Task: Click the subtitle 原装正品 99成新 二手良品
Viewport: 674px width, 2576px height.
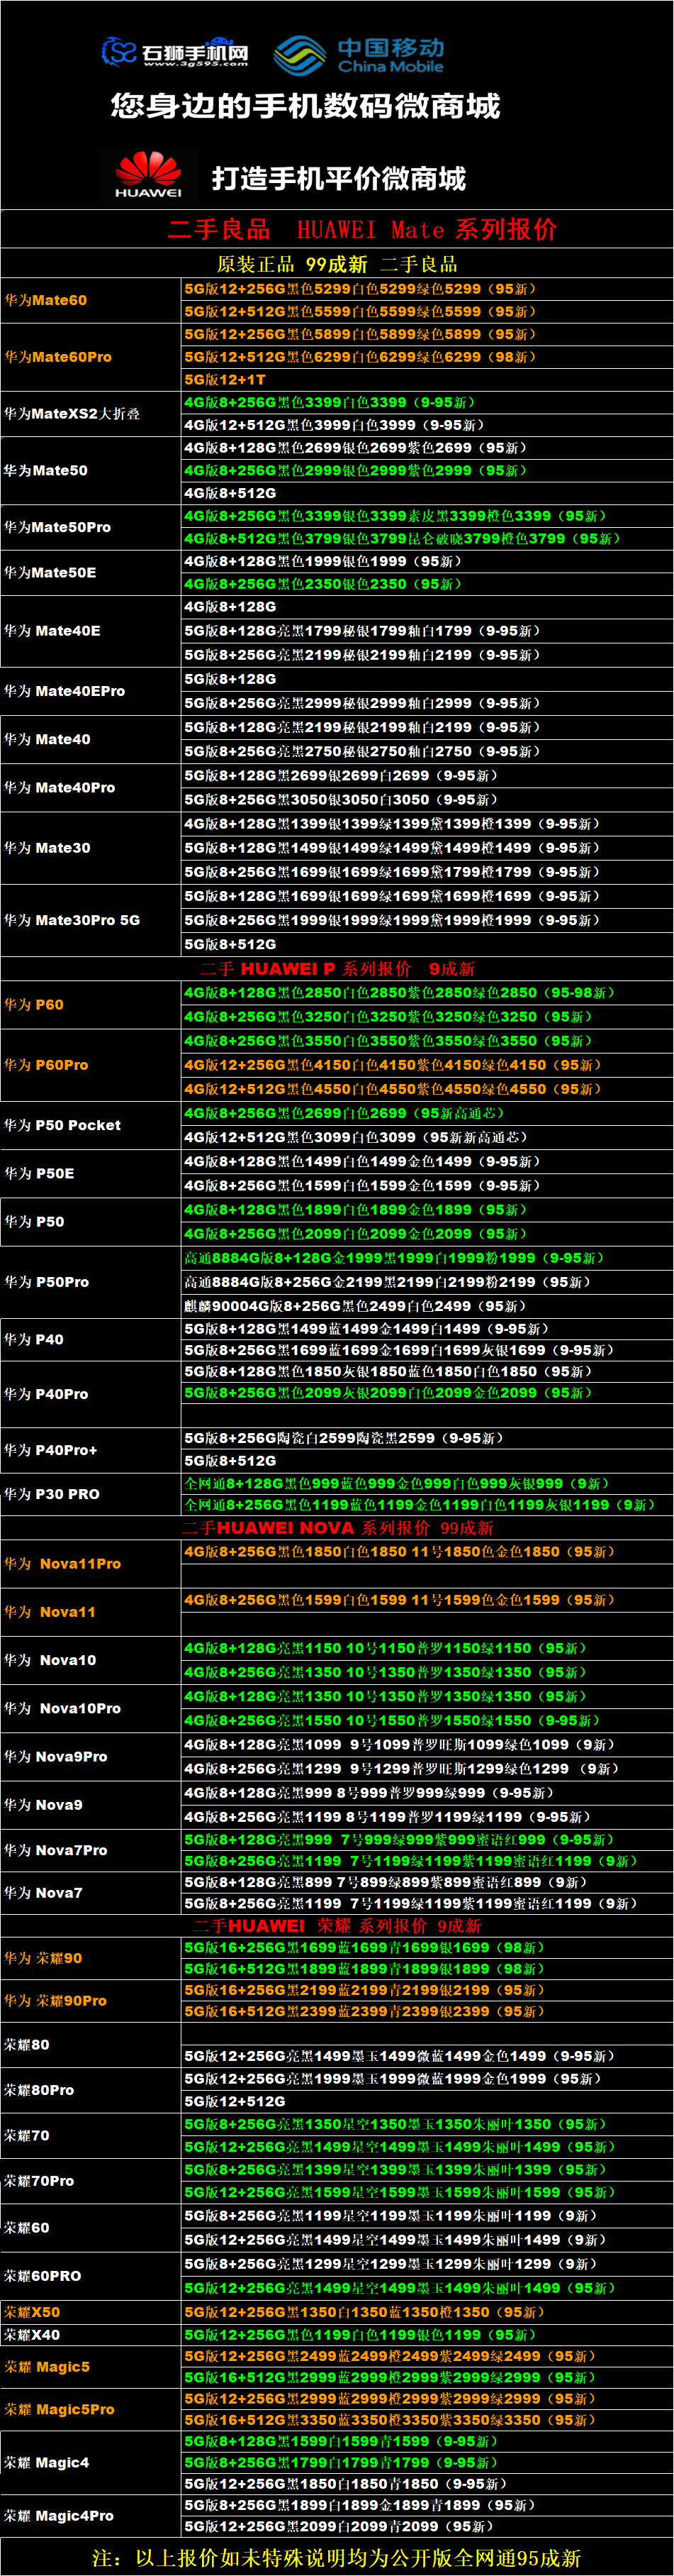Action: 337,264
